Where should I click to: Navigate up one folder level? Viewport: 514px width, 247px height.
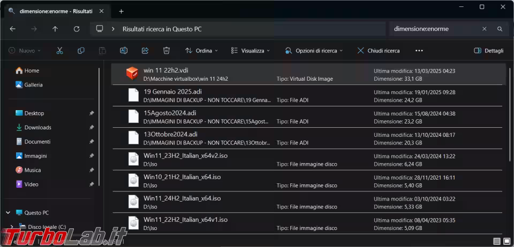tap(55, 29)
